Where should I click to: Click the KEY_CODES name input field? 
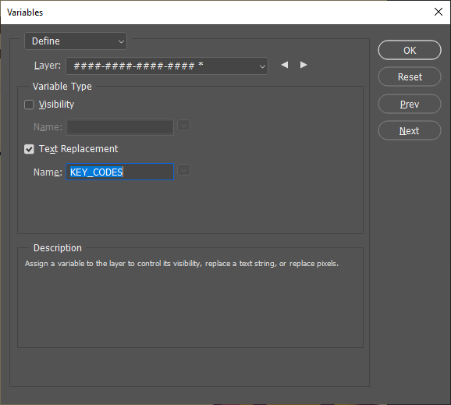[119, 172]
